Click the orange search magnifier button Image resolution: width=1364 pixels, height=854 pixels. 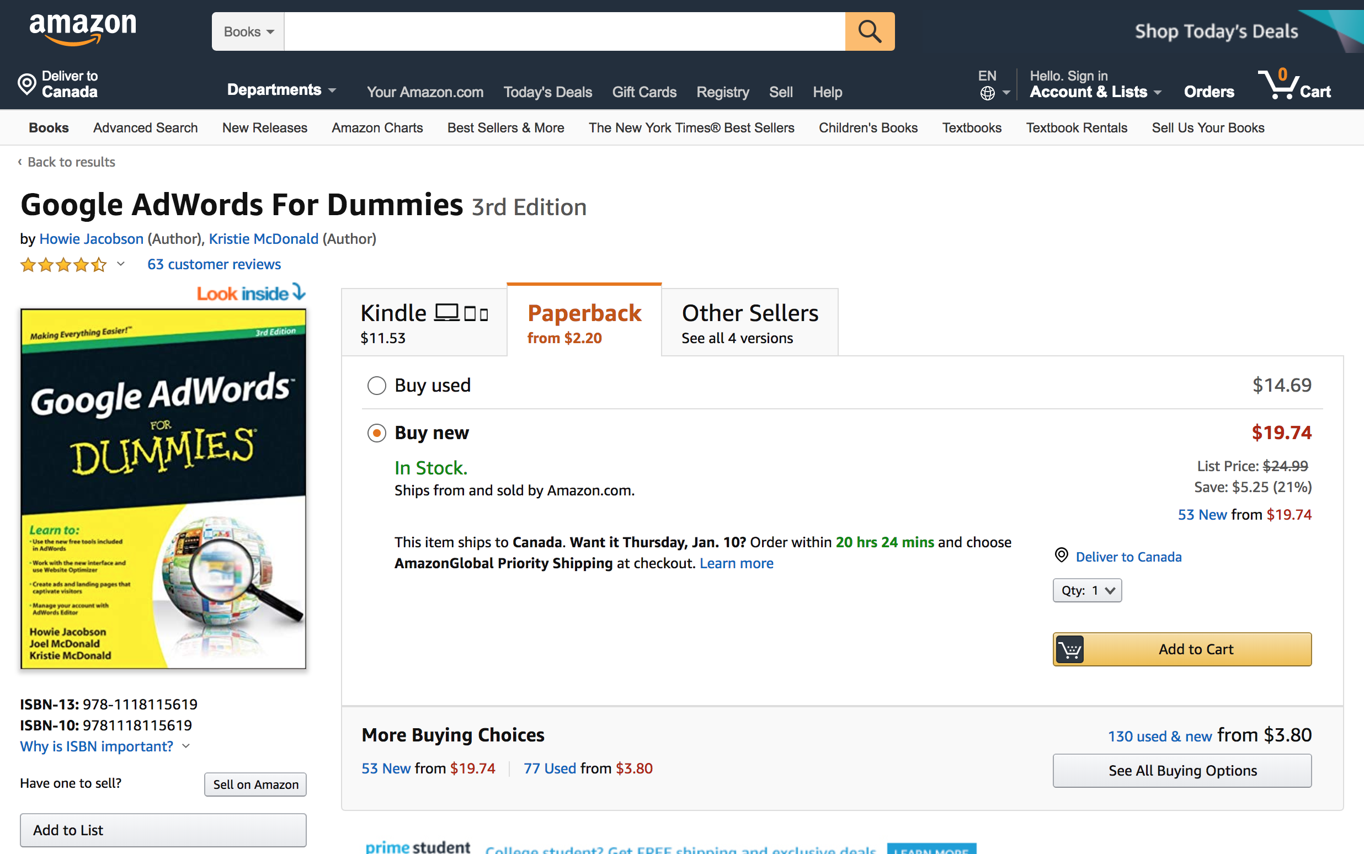pyautogui.click(x=869, y=31)
